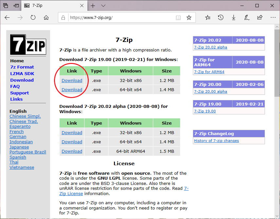The width and height of the screenshot is (280, 219).
Task: Click the browser Forward arrow
Action: click(20, 17)
